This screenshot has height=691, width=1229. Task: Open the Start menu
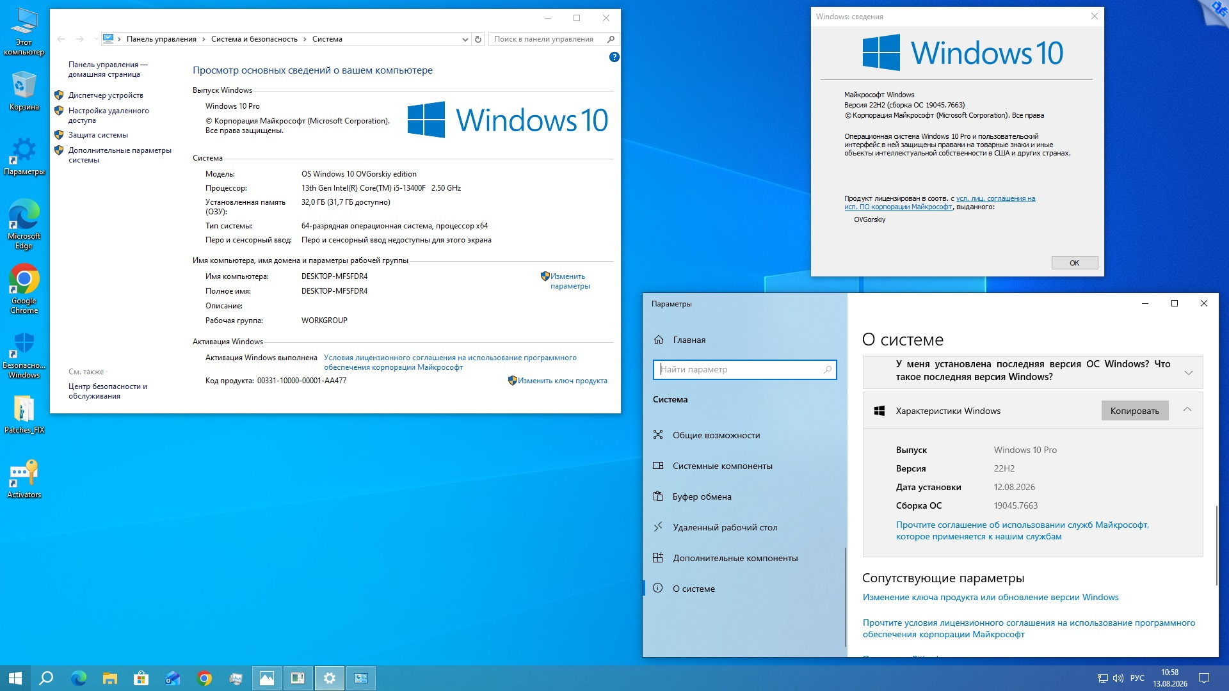[x=15, y=678]
